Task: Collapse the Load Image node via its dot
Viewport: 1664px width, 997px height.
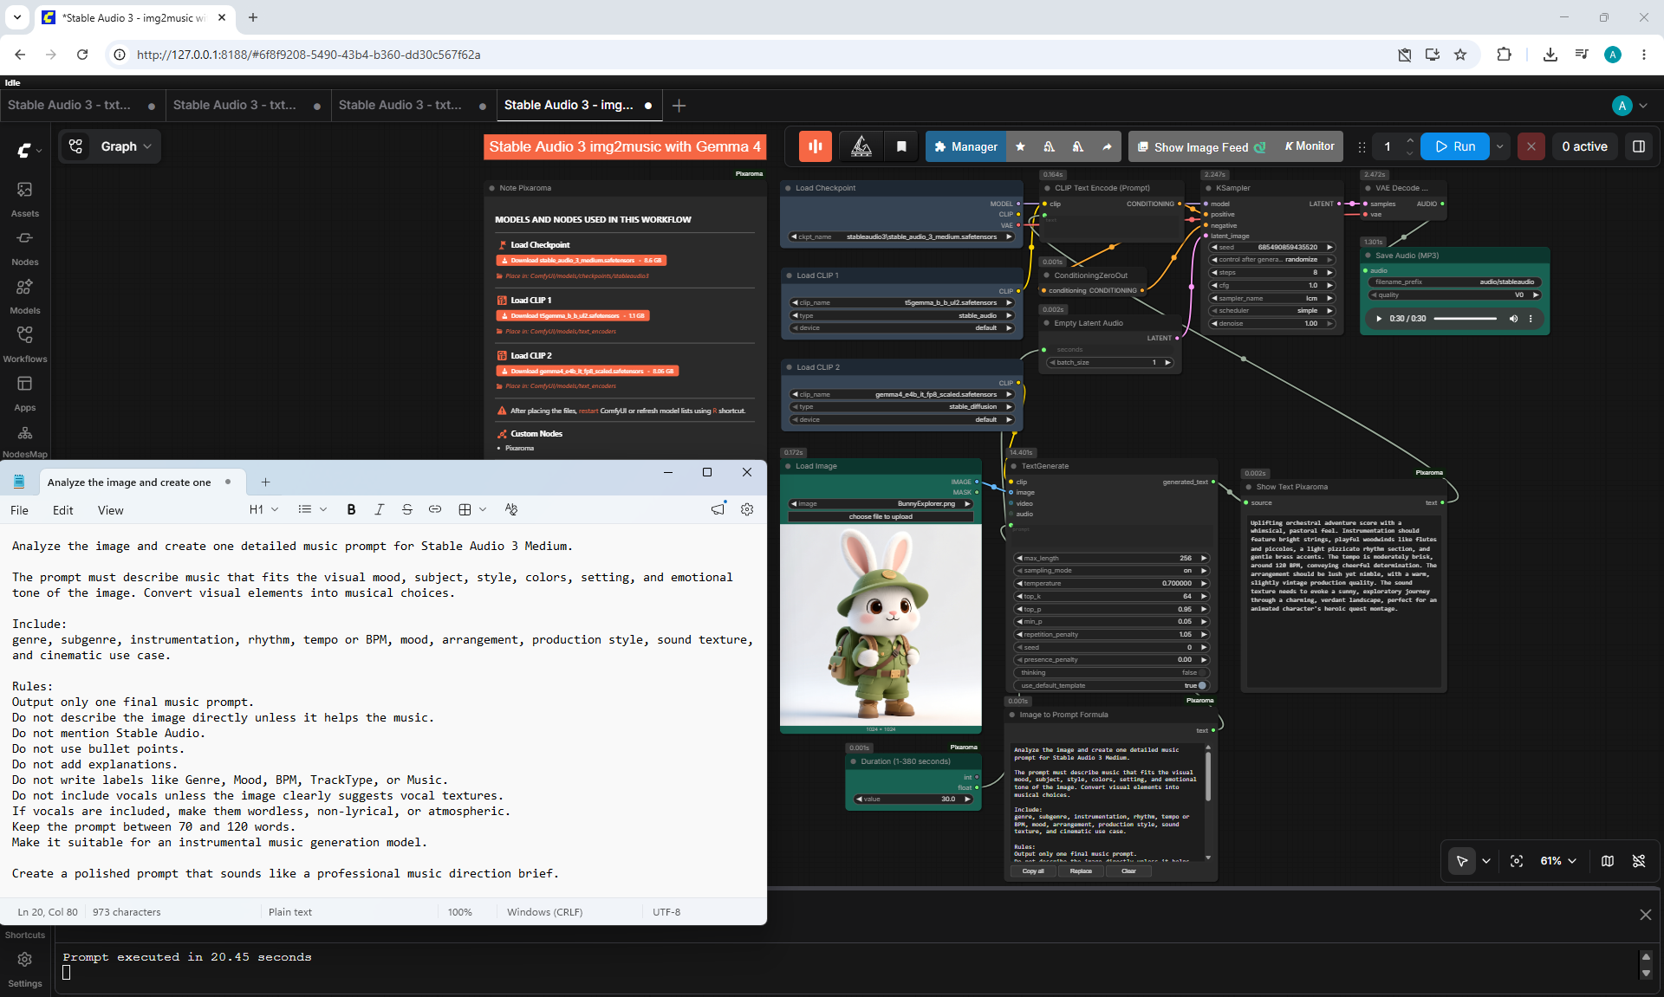Action: click(788, 466)
